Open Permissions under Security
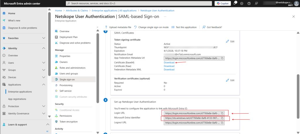This screenshot has width=300, height=134. pyautogui.click(x=66, y=116)
